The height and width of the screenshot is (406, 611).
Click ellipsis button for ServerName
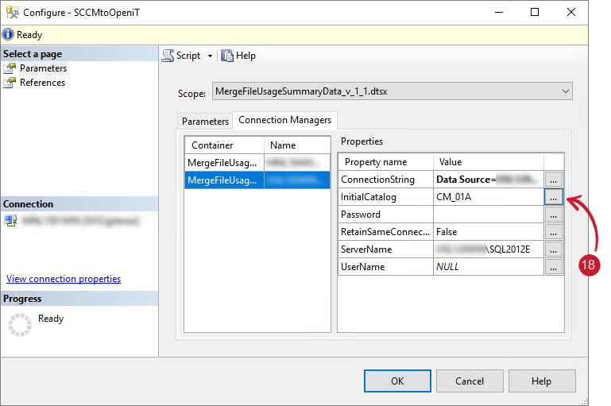point(553,249)
